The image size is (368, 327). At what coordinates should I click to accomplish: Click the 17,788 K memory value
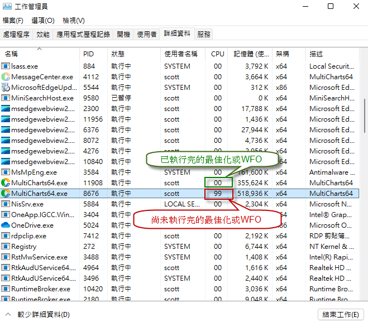tap(255, 108)
